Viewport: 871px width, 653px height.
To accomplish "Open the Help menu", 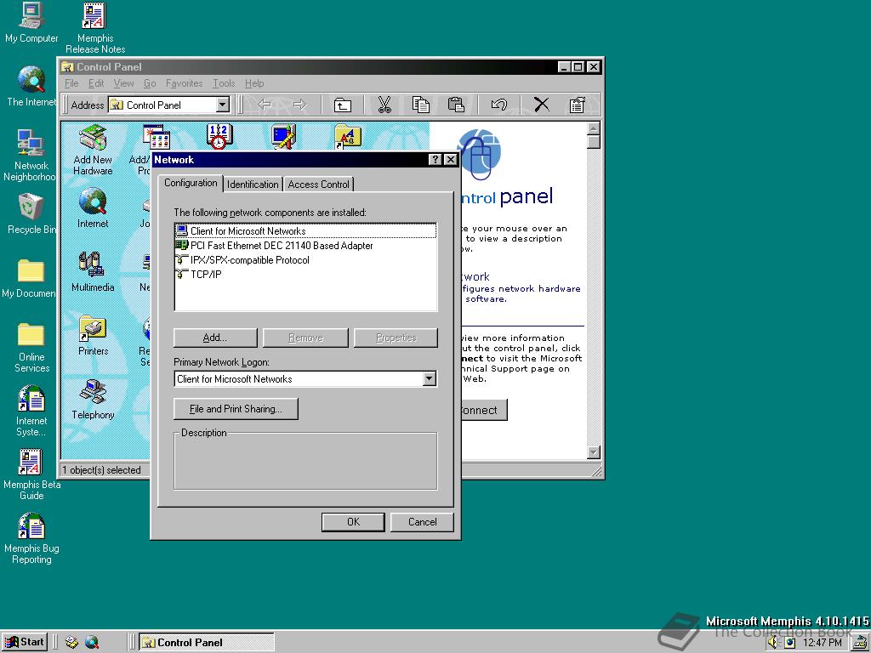I will point(254,83).
